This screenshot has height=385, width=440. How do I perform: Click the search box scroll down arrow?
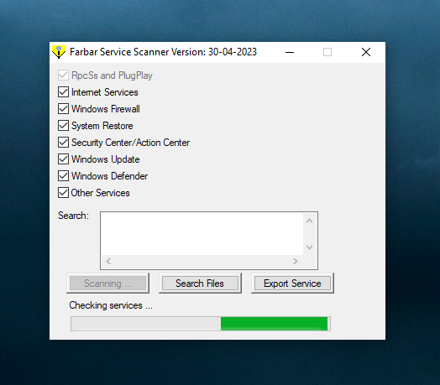310,247
